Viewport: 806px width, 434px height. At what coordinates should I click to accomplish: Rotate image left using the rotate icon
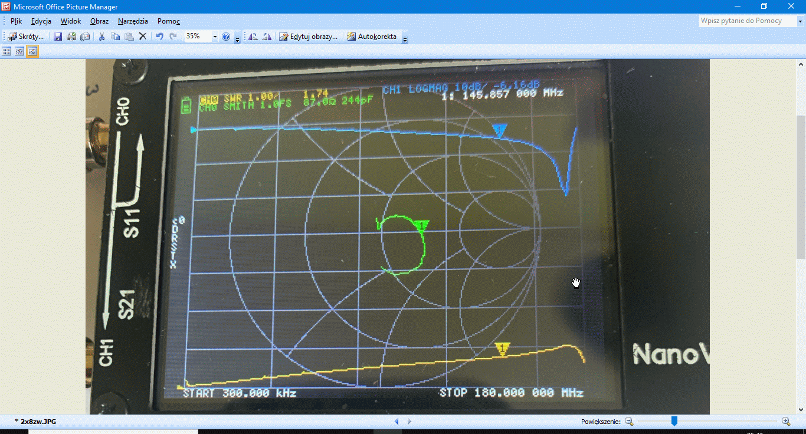click(x=253, y=37)
